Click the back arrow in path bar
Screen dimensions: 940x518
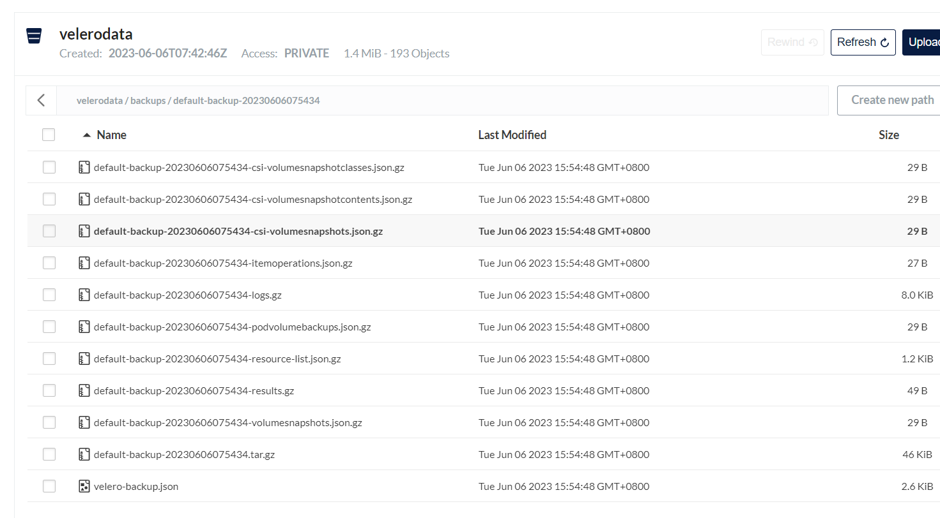coord(42,100)
